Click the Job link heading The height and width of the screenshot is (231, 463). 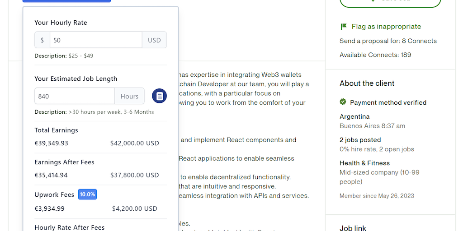click(353, 228)
